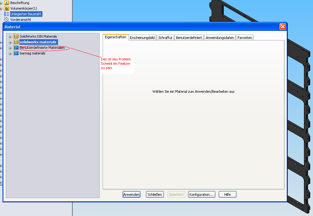313x216 pixels.
Task: Open the Schraffur tab
Action: click(165, 38)
